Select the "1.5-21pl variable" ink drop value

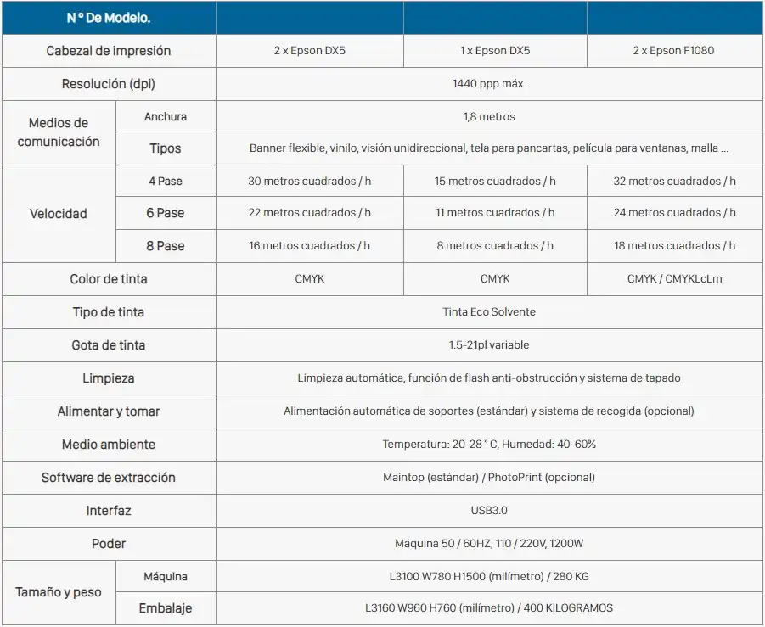(489, 345)
